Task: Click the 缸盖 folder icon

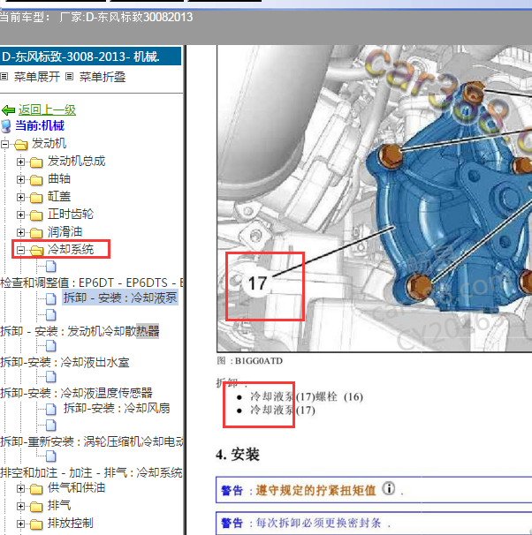Action: [x=36, y=198]
